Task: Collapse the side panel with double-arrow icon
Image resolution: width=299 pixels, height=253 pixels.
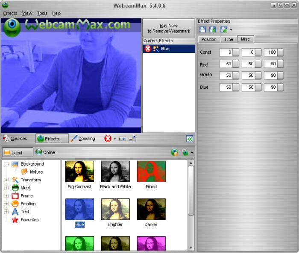Action: click(190, 139)
